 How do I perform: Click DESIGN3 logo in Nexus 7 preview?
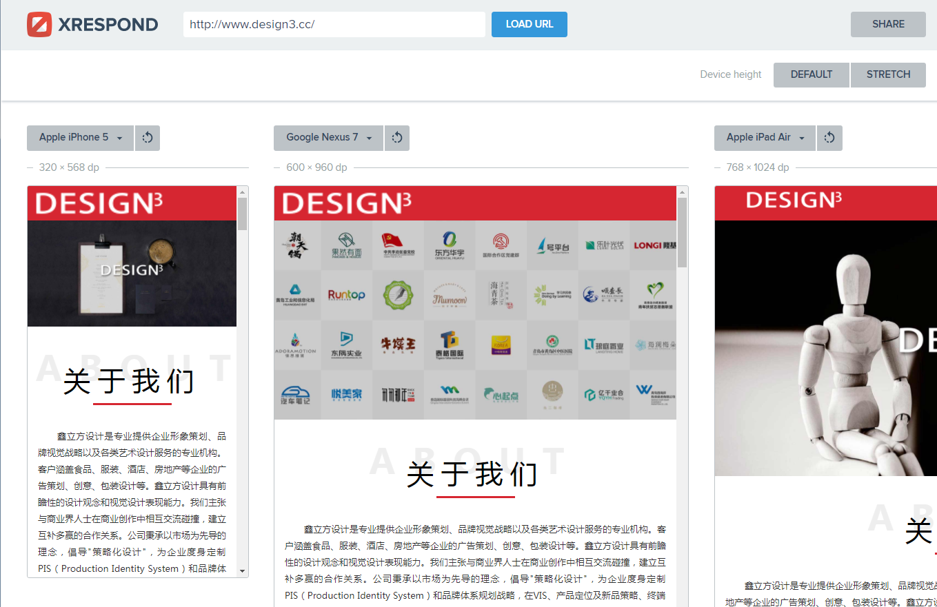tap(347, 203)
